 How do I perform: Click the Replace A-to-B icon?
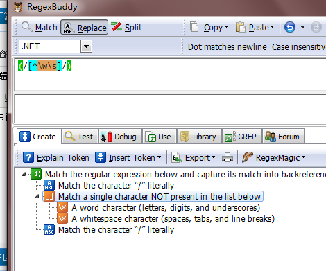point(69,28)
